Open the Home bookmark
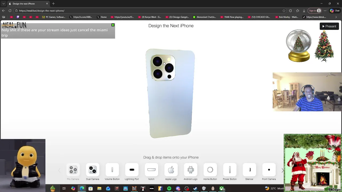This screenshot has width=342, height=192. coord(102,17)
